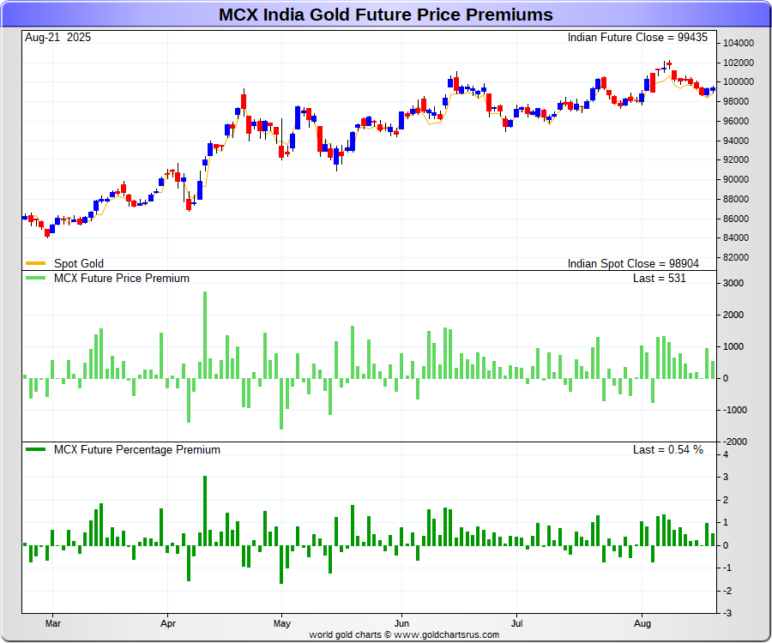Click the tallest April bar in Percentage Premium panel
The image size is (772, 643).
[205, 511]
